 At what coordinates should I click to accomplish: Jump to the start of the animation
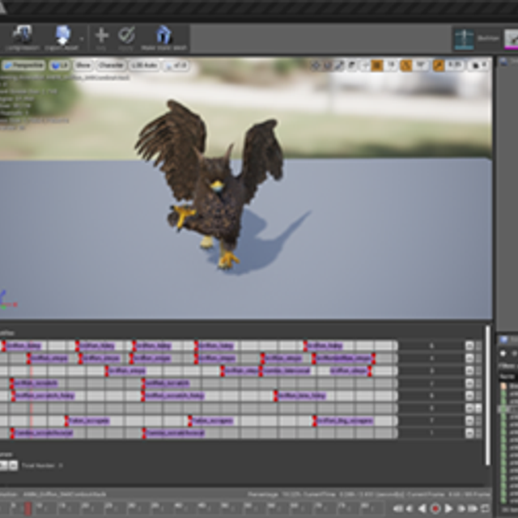(397, 508)
